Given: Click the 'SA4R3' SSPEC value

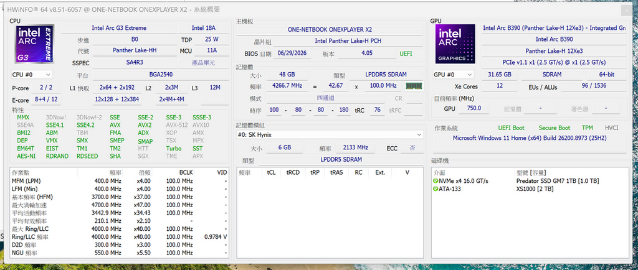Looking at the screenshot, I should [x=135, y=63].
